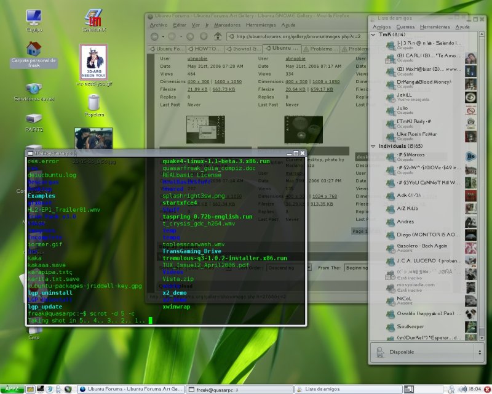Click the first ubnoobie user link
This screenshot has width=492, height=394.
[197, 58]
